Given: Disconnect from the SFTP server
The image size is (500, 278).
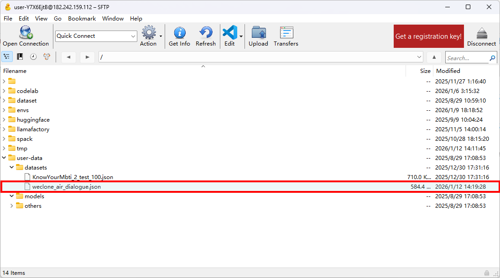Looking at the screenshot, I should click(x=481, y=36).
